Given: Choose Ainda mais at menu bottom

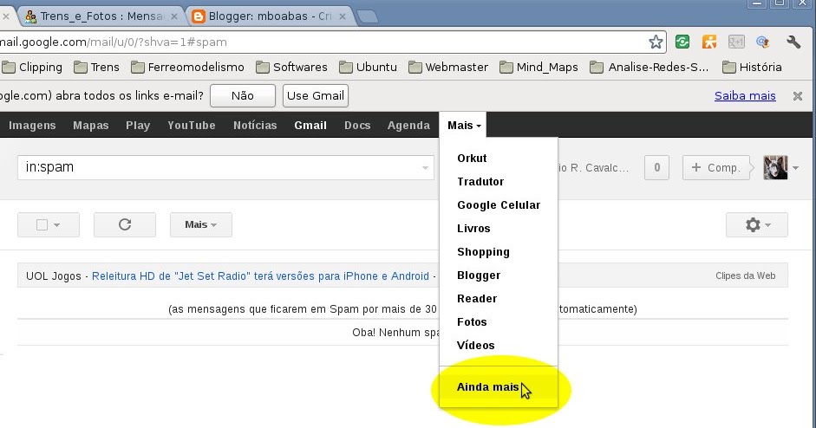Looking at the screenshot, I should coord(499,387).
